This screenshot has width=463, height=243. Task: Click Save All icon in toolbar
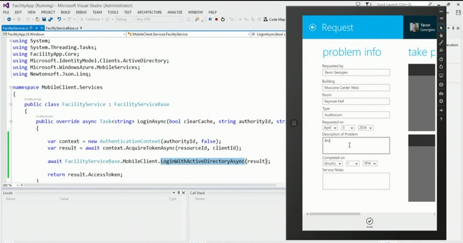click(50, 19)
